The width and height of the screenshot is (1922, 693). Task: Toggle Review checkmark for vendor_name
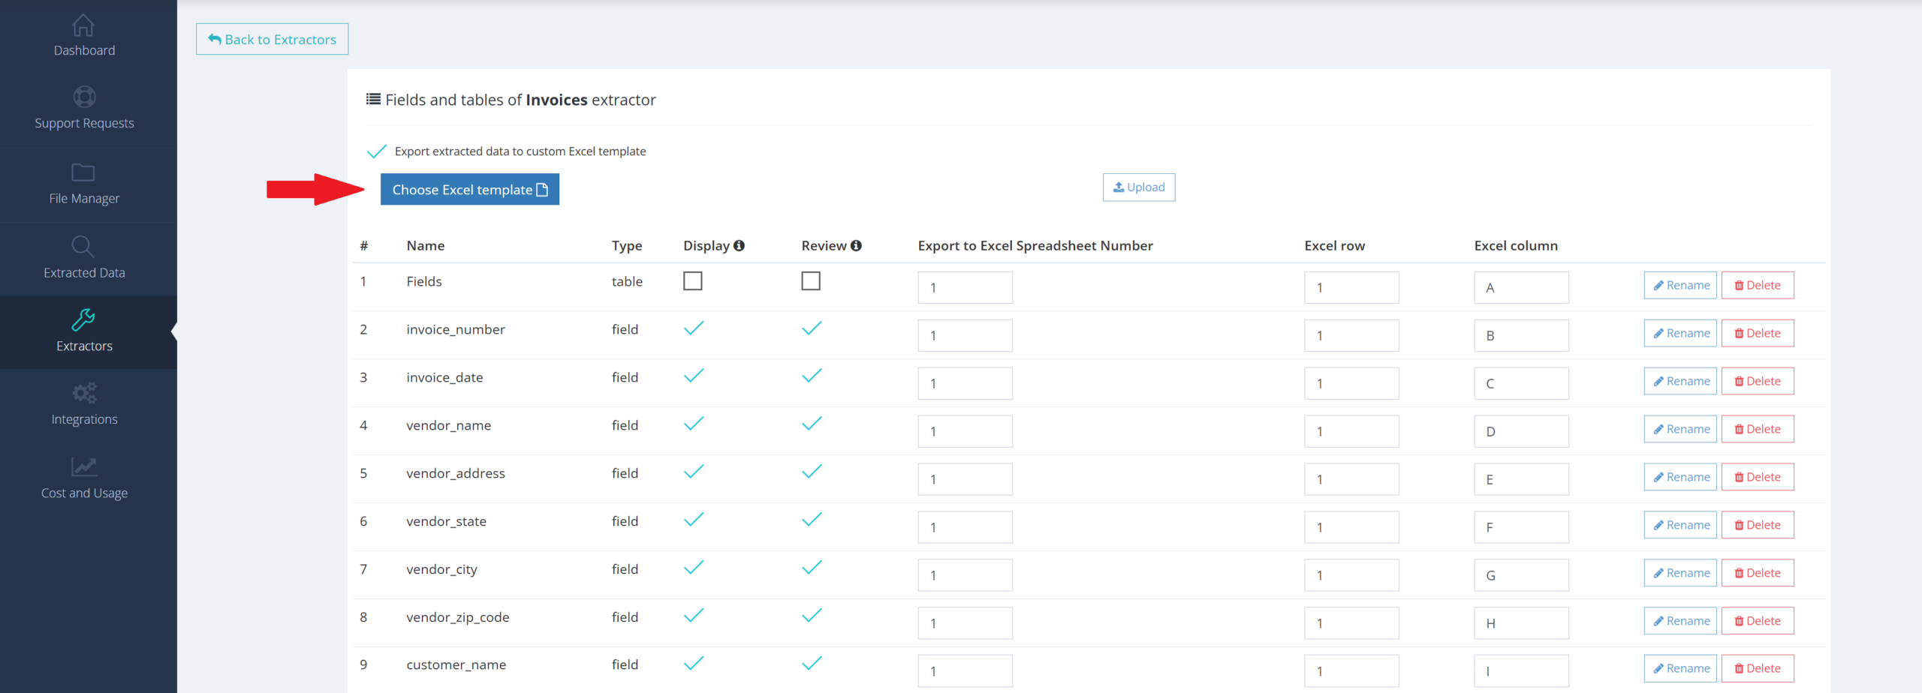click(812, 424)
